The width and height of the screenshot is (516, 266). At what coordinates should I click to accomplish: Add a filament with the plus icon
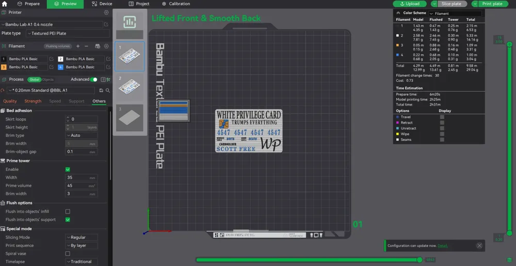coord(78,46)
